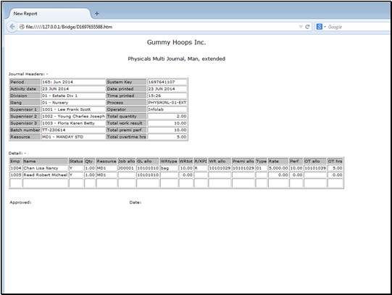Click Supervisor 2 Young Charles Joseph cell
392x295 pixels.
click(x=73, y=116)
